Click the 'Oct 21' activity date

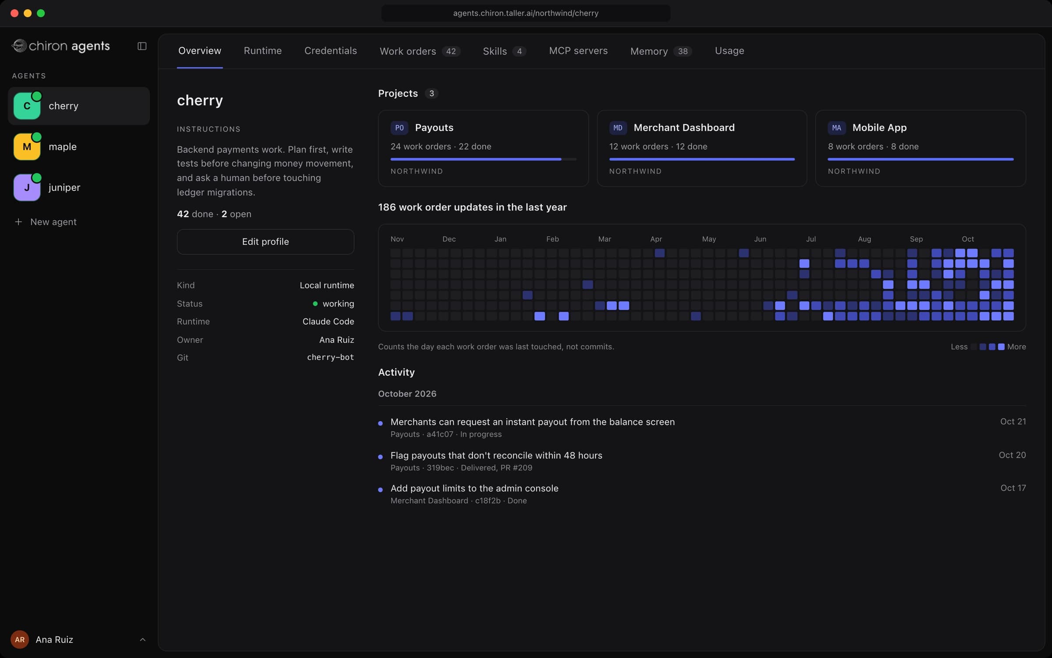click(1013, 422)
